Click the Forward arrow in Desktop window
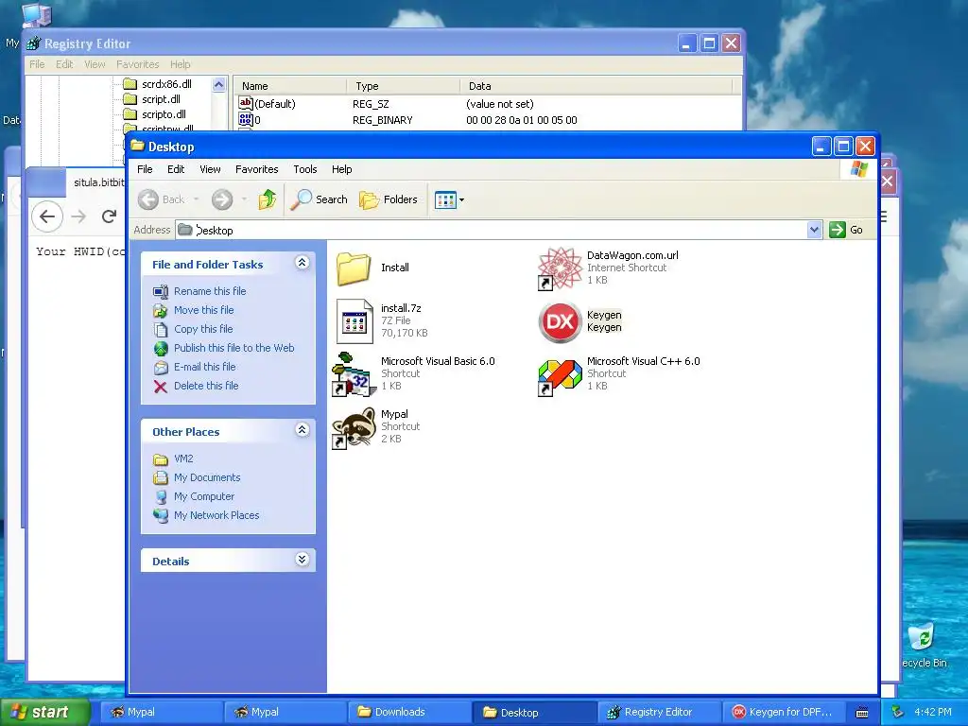The height and width of the screenshot is (726, 968). click(x=222, y=199)
